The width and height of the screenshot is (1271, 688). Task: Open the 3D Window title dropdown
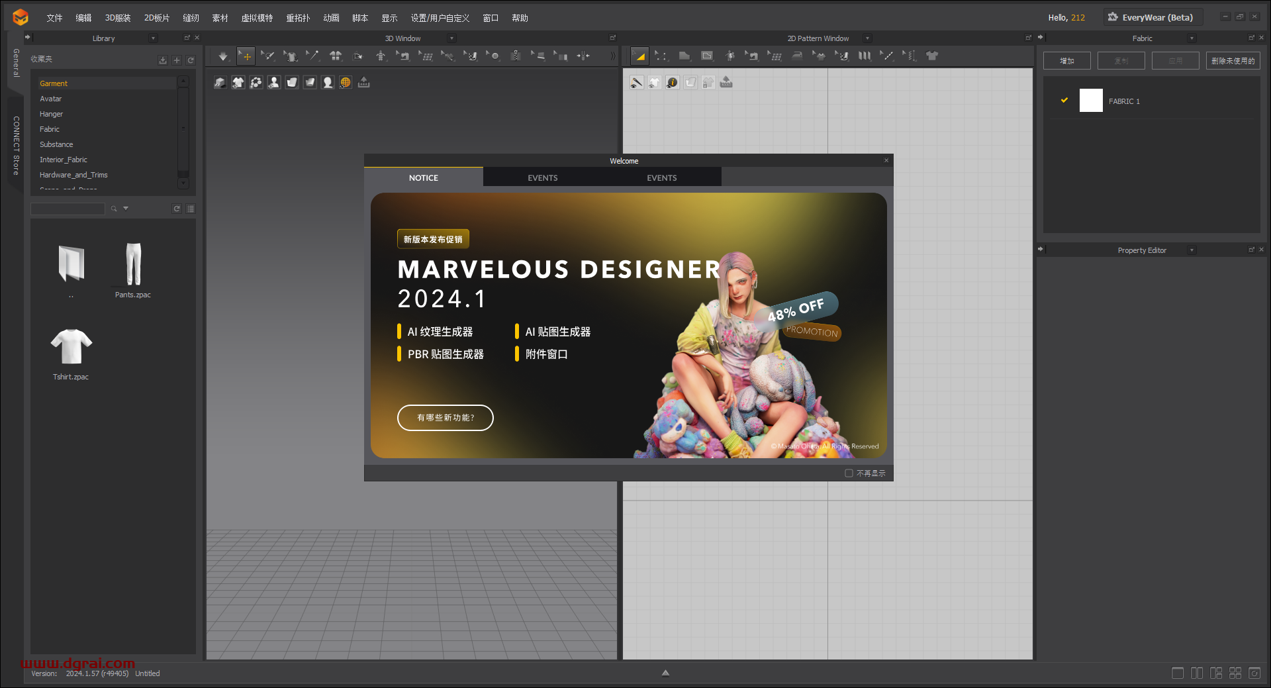click(451, 38)
